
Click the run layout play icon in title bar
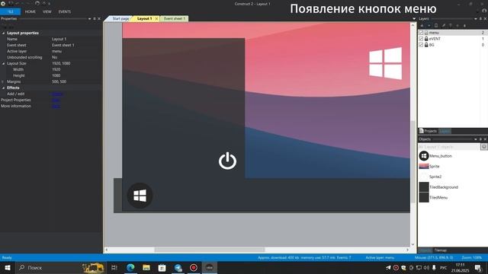click(37, 3)
